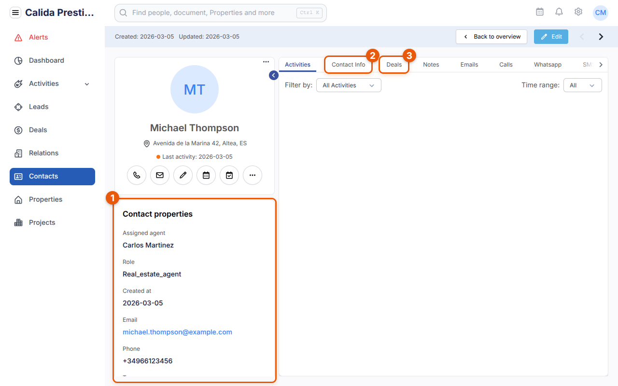618x386 pixels.
Task: Open the circular more-actions ellipsis button
Action: (253, 175)
